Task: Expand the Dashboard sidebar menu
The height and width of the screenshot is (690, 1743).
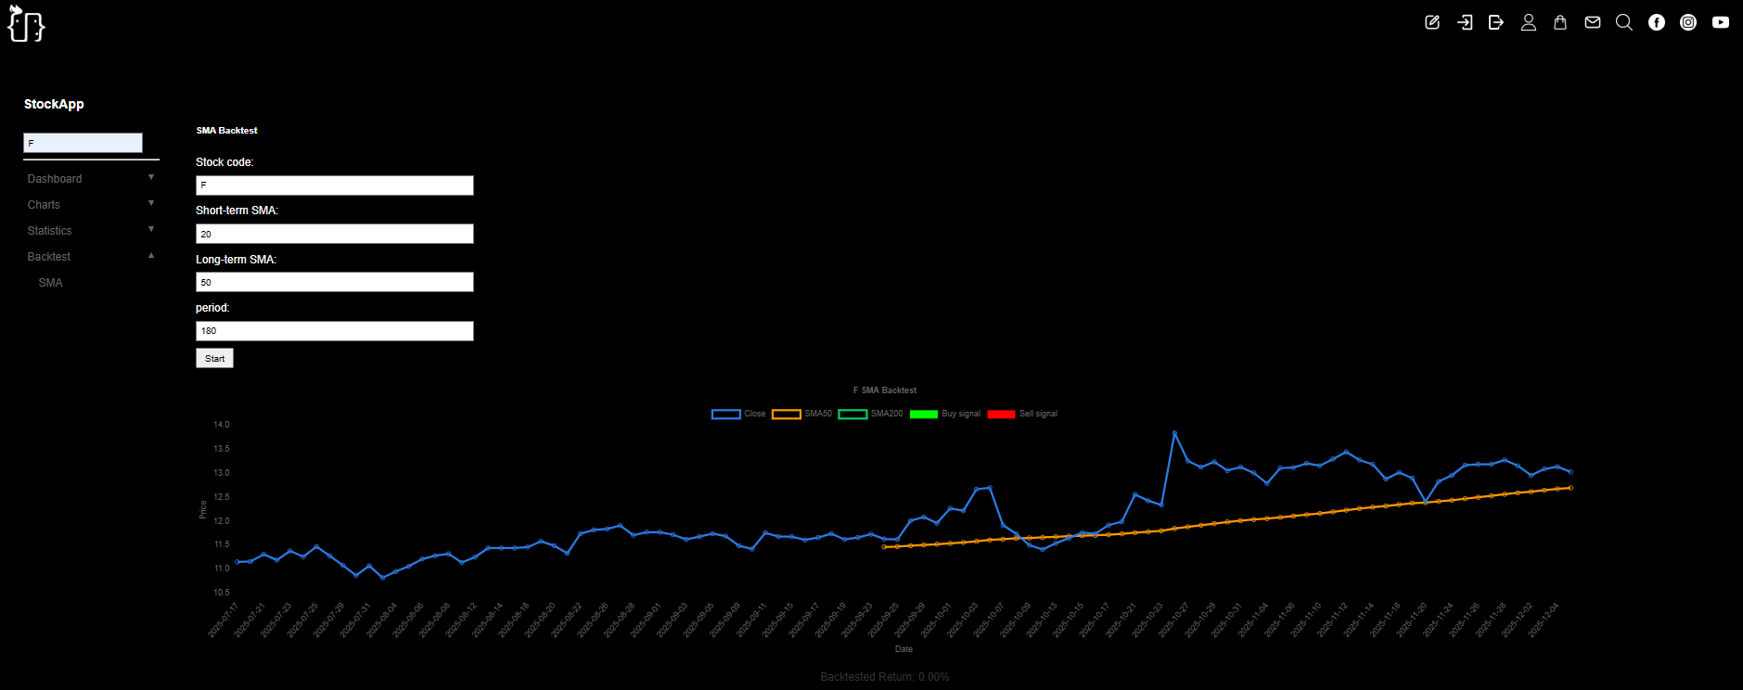Action: [x=90, y=179]
